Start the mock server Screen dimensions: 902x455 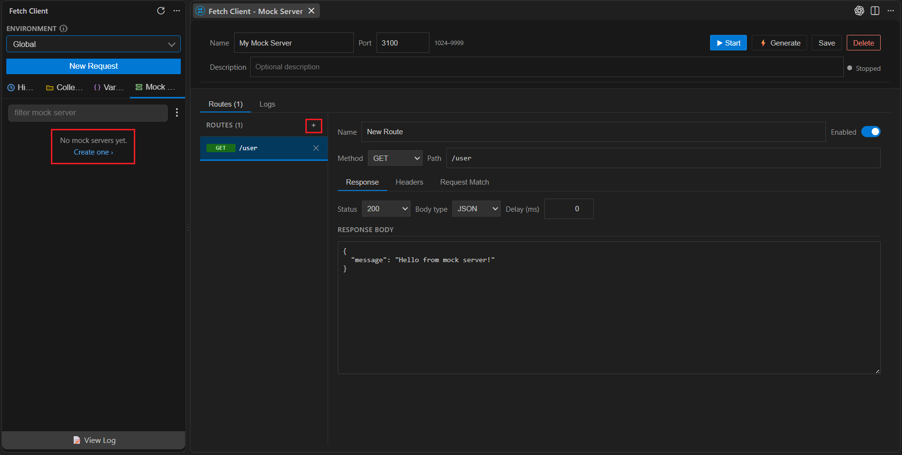(728, 43)
